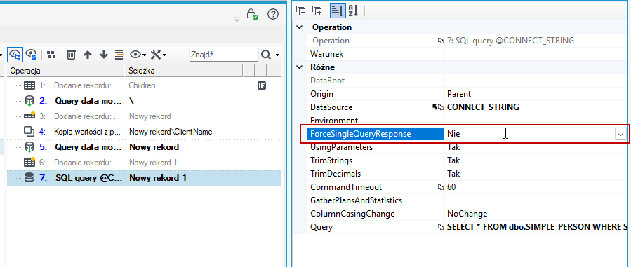631x267 pixels.
Task: Click the UsingParameters value Tak
Action: [453, 147]
